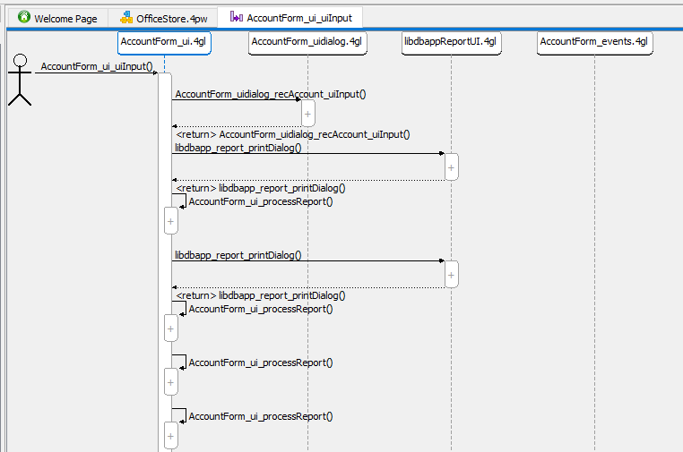Click the OfficeStore.4pw project icon

126,17
